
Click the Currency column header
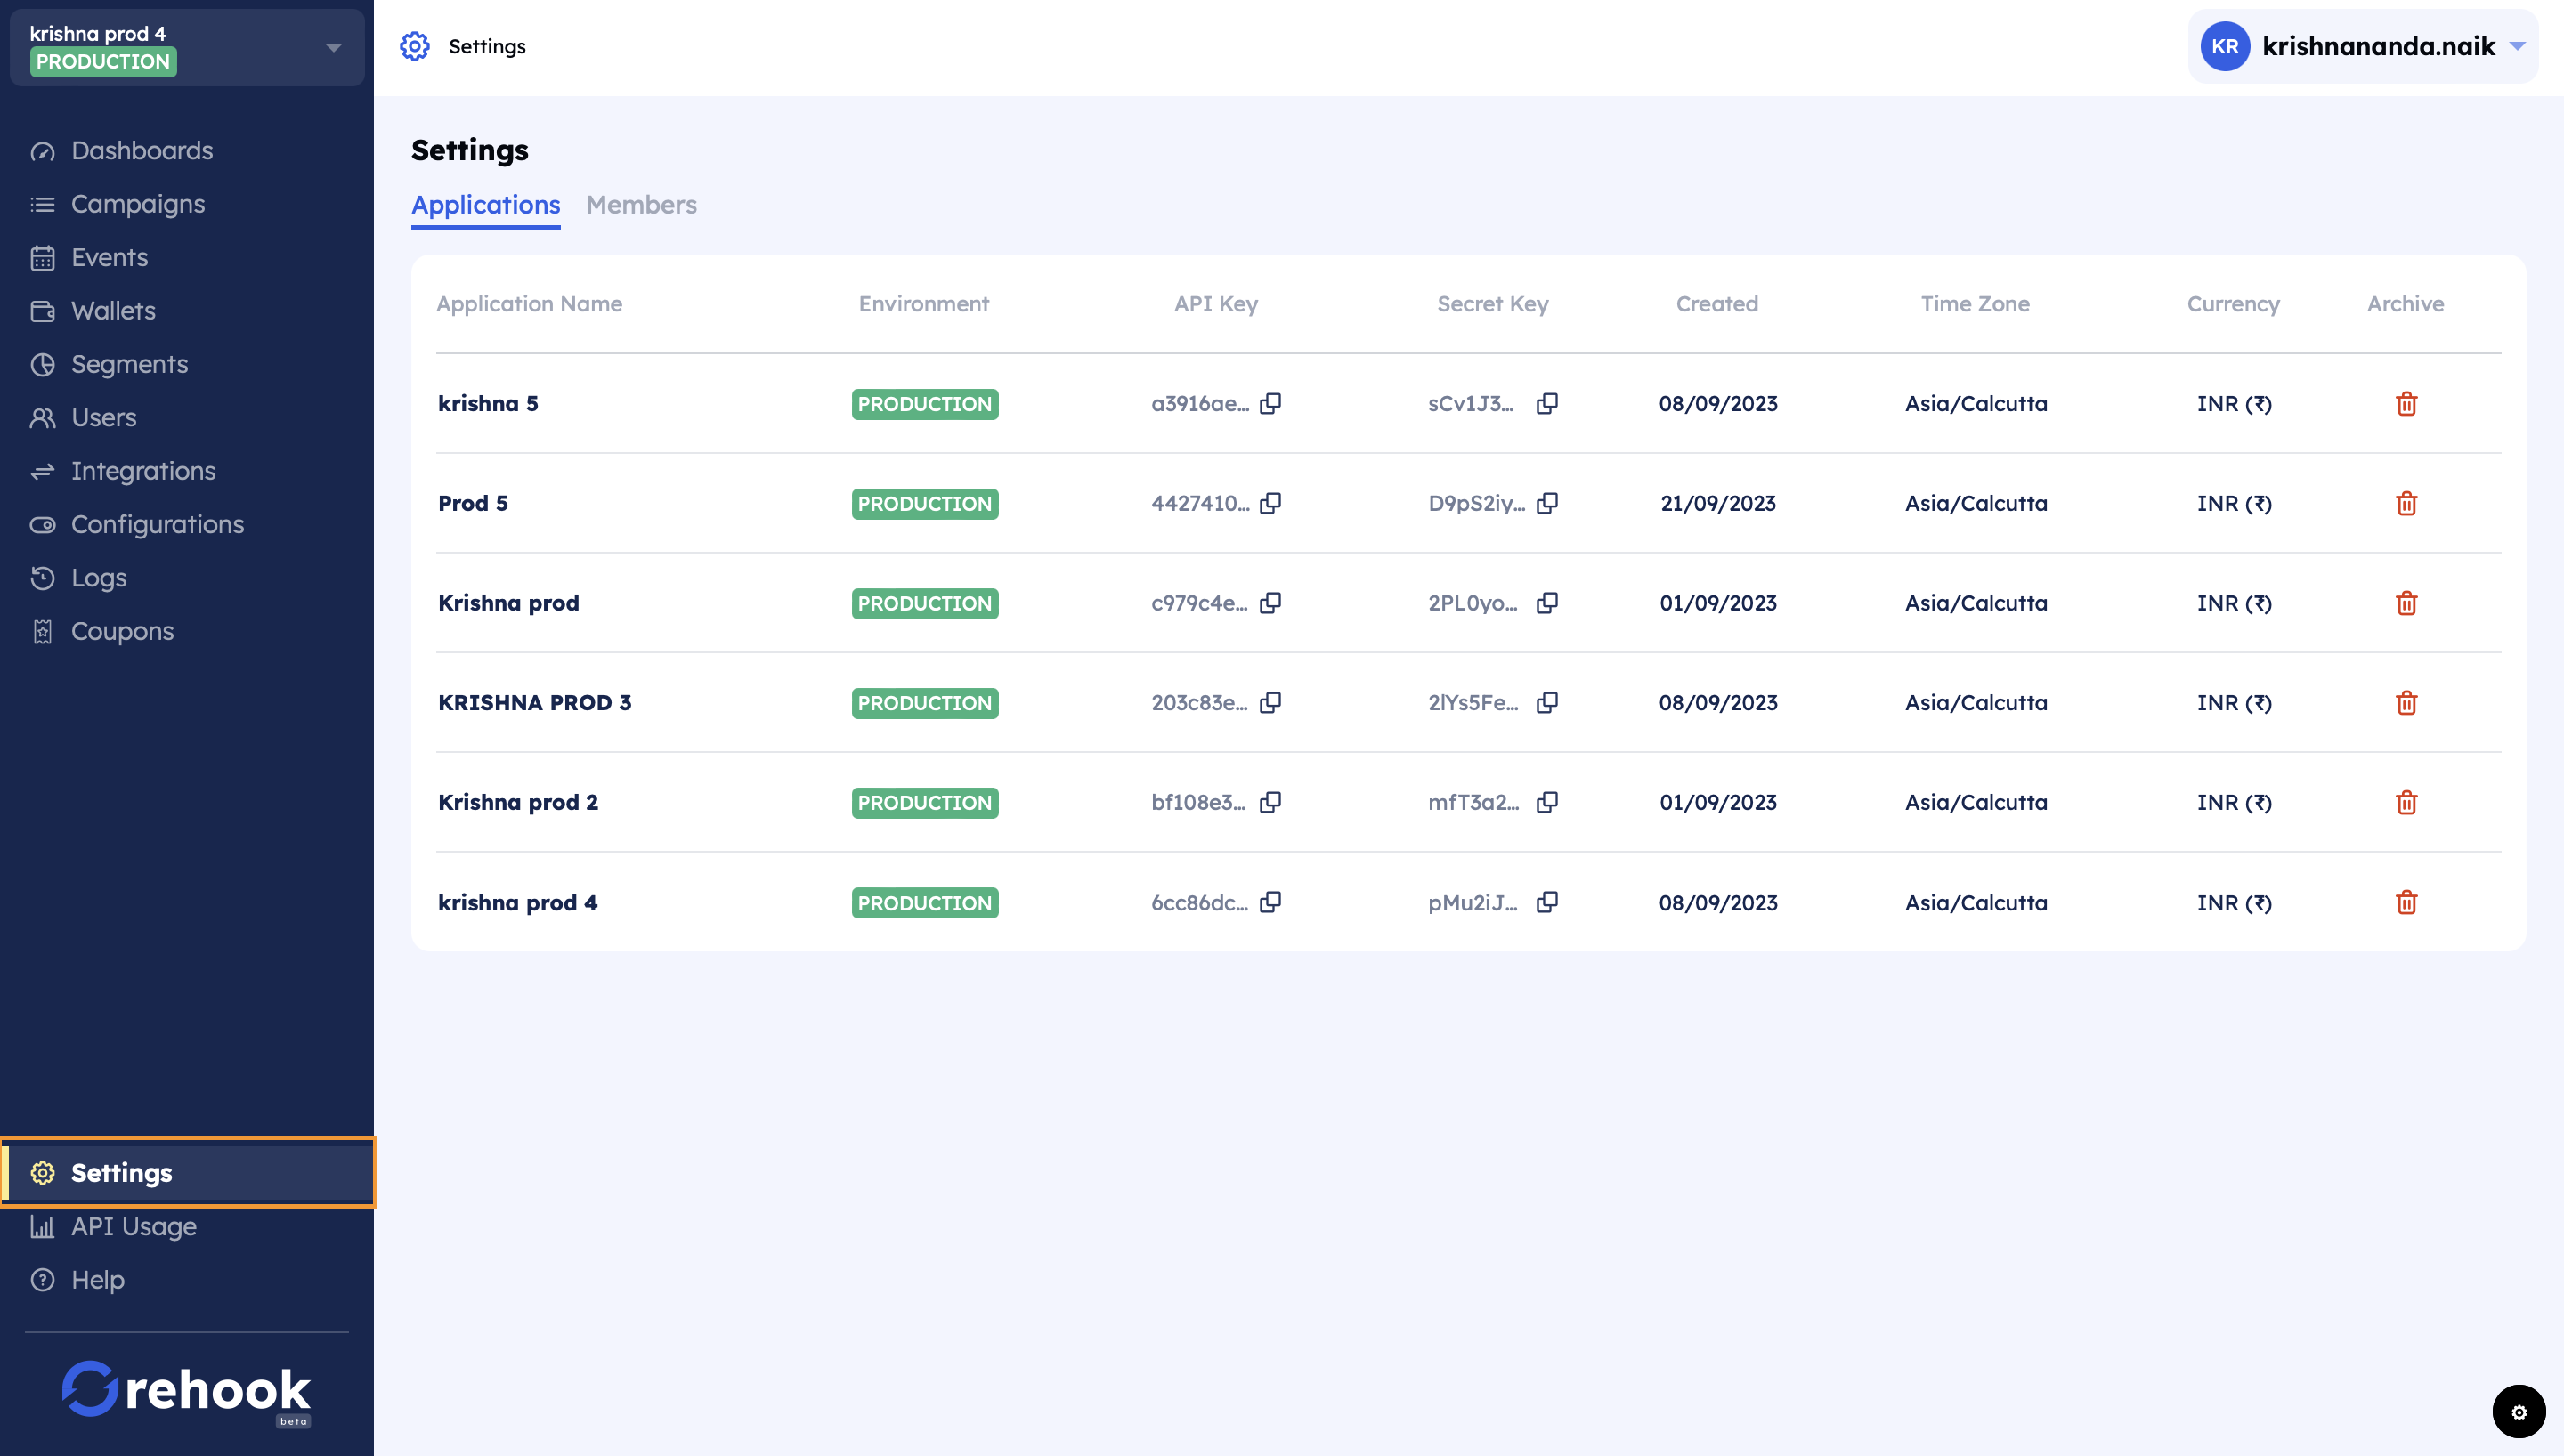tap(2233, 304)
